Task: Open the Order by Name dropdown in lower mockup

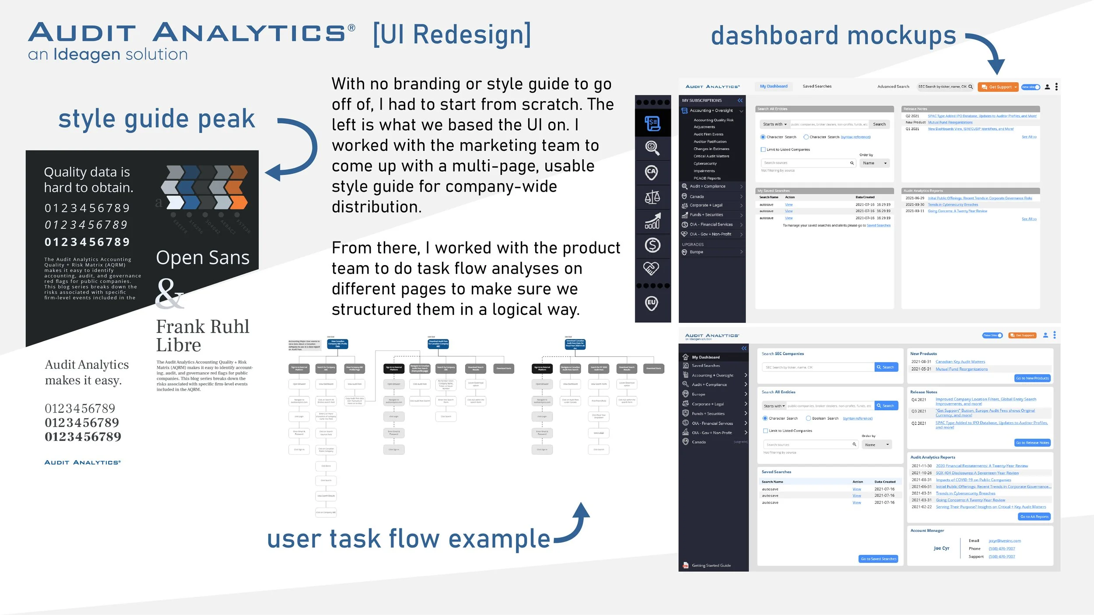Action: click(877, 444)
